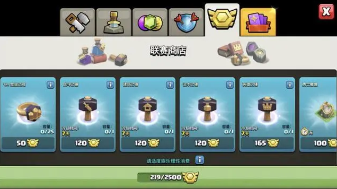Select the gold league medal tab
Screen dimensions: 337x189
point(222,20)
